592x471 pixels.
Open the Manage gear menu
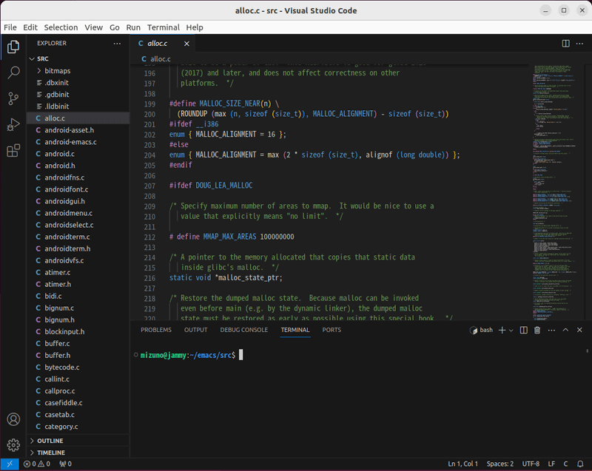tap(13, 446)
